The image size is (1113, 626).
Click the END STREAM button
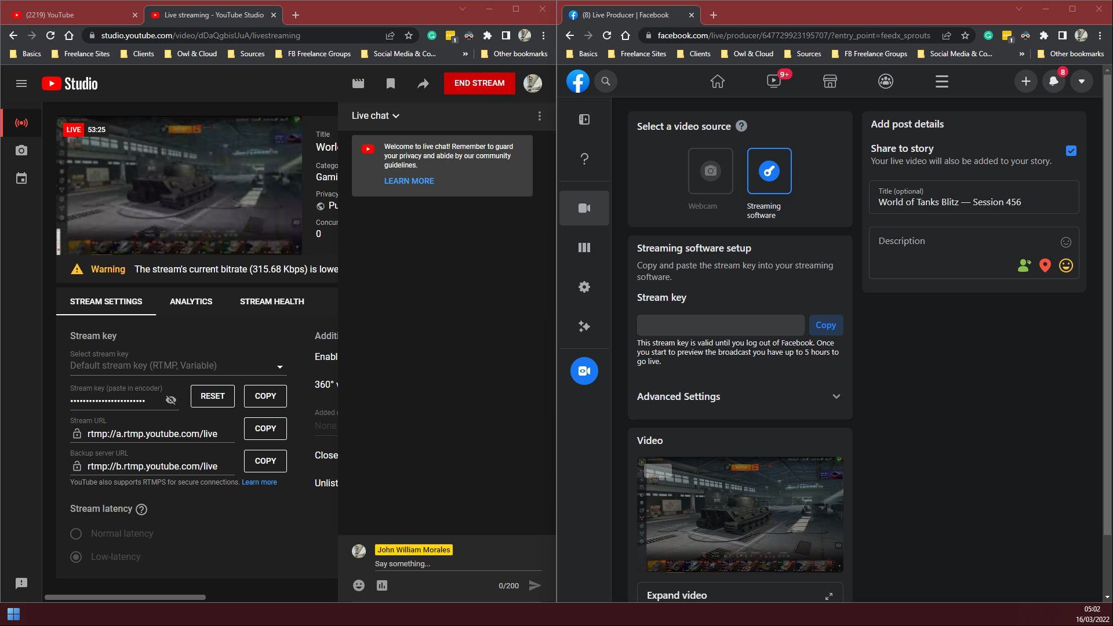pos(479,83)
